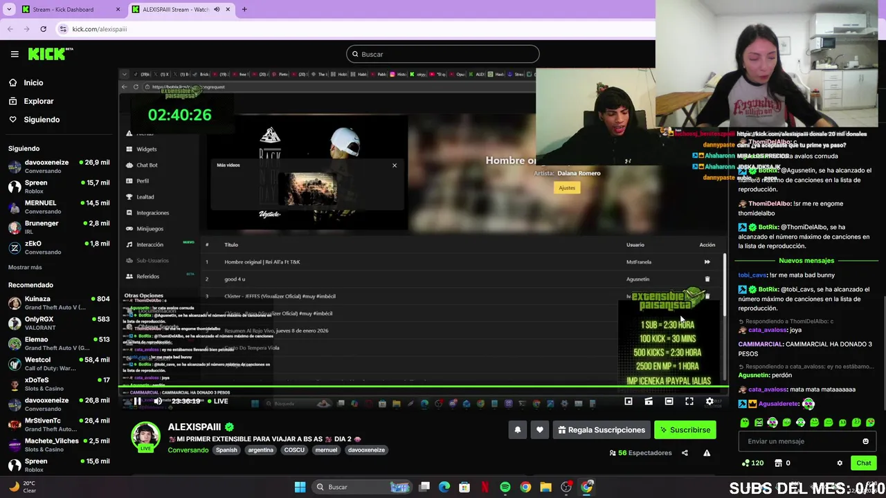Open Netflix from the taskbar
This screenshot has height=498, width=886.
point(485,487)
